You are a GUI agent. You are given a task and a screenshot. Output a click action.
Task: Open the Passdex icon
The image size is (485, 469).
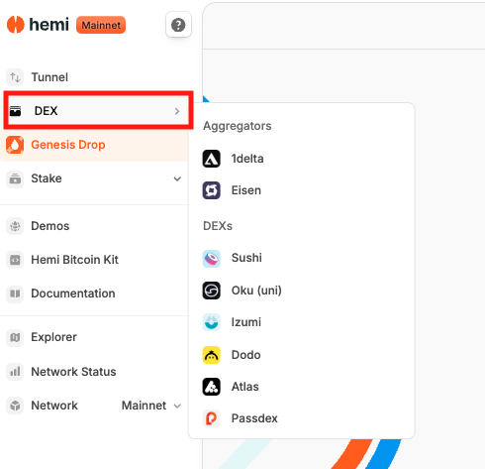tap(211, 418)
